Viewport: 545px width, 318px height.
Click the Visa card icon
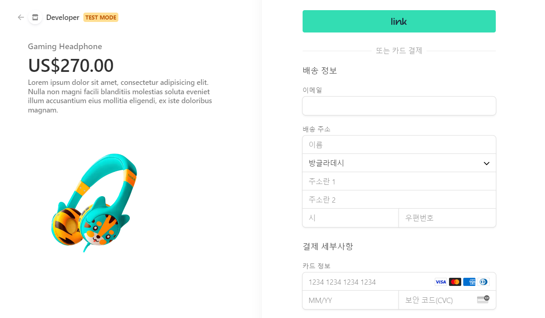tap(440, 282)
